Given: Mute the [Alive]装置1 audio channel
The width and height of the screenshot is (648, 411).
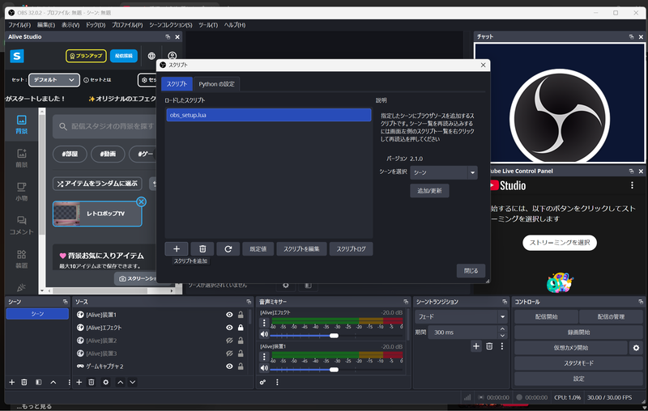Looking at the screenshot, I should pos(264,368).
